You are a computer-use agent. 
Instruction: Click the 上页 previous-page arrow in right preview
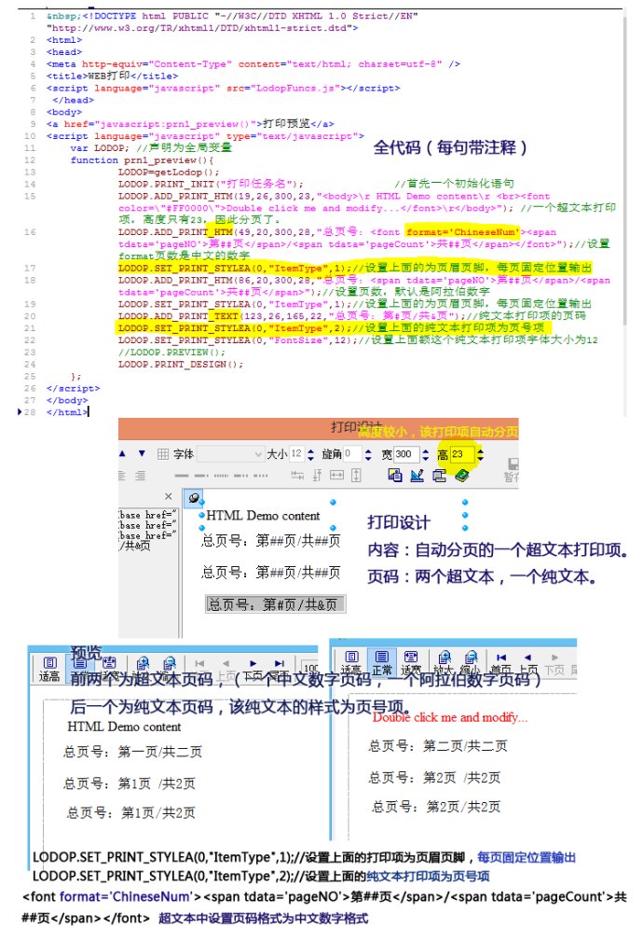[x=527, y=660]
